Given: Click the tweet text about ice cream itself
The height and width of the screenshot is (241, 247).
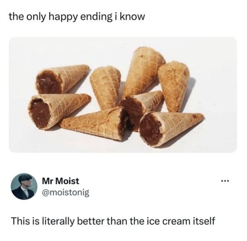Looking at the screenshot, I should [x=113, y=221].
